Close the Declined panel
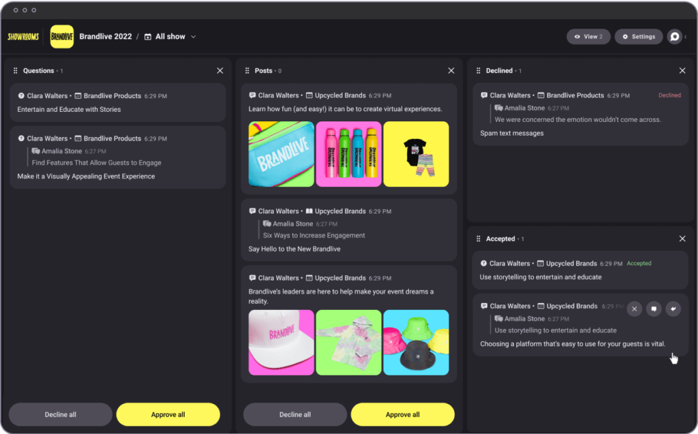 tap(682, 71)
